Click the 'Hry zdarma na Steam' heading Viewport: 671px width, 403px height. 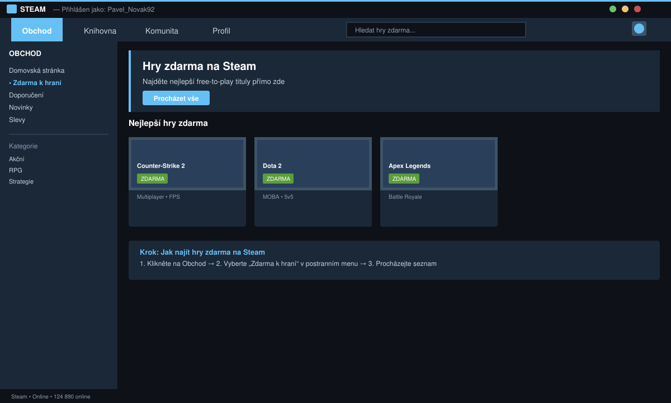[x=199, y=66]
